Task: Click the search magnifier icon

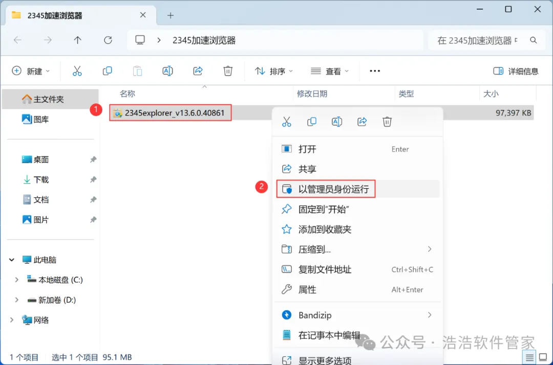Action: (534, 40)
